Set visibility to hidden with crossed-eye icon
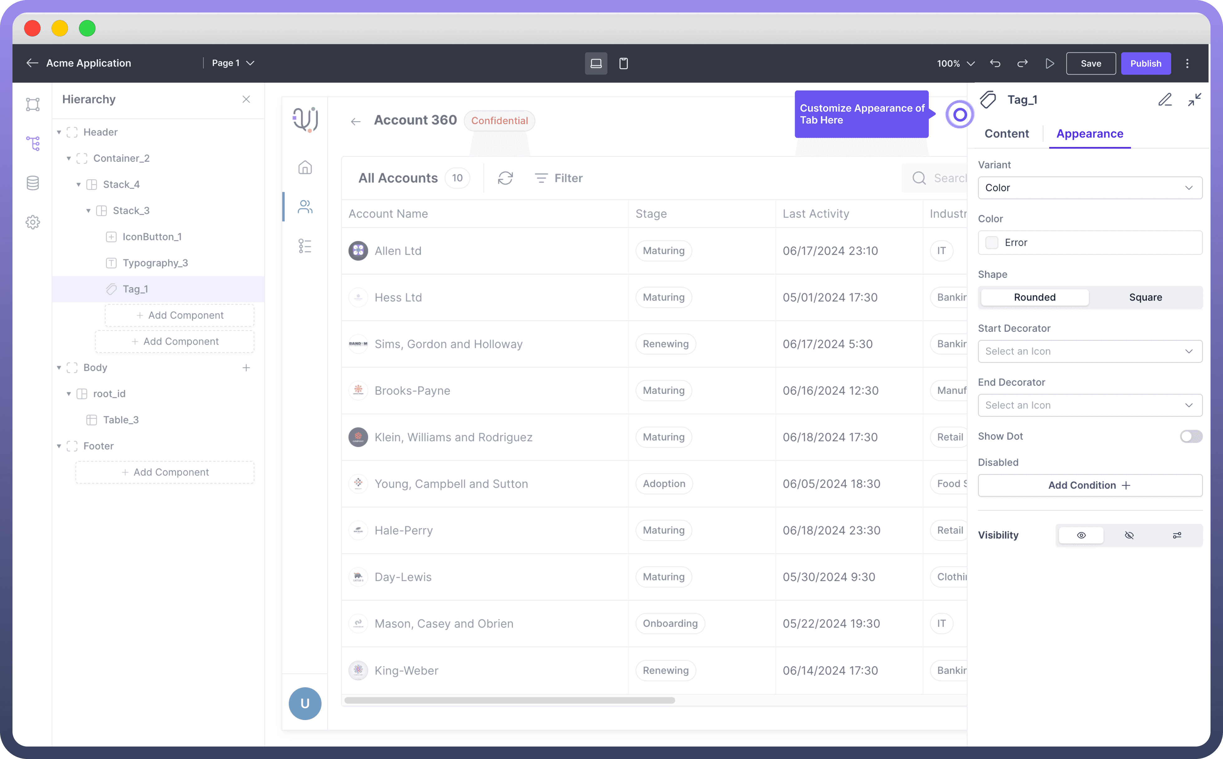This screenshot has width=1223, height=759. click(1129, 535)
